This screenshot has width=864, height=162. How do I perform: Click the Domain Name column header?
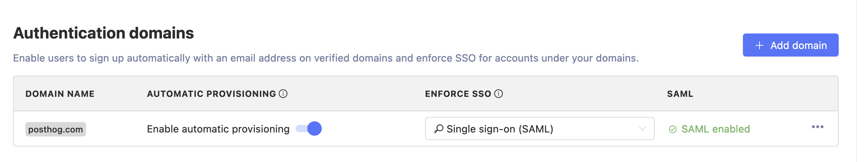pyautogui.click(x=60, y=94)
